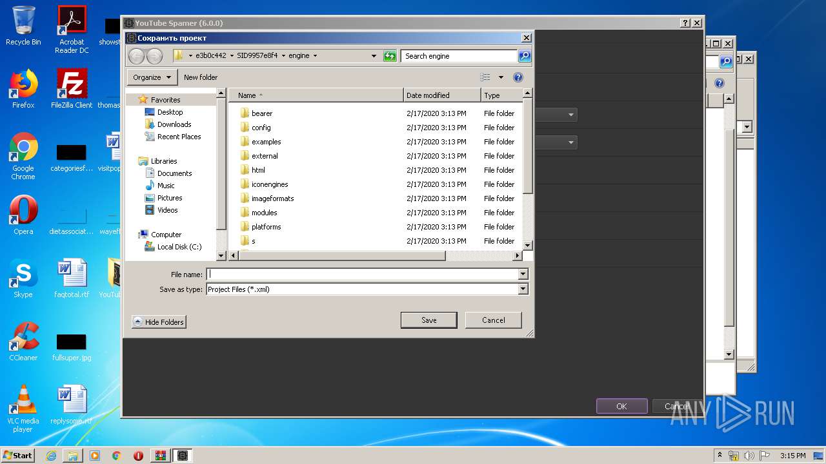Launch Firefox from desktop
826x464 pixels.
pos(23,88)
